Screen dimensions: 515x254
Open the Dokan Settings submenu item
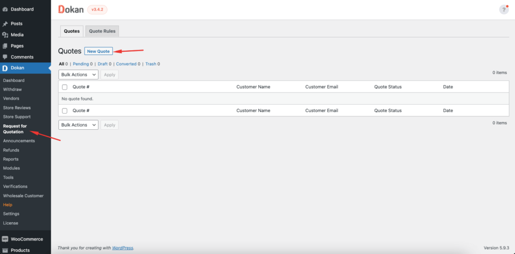click(x=11, y=214)
